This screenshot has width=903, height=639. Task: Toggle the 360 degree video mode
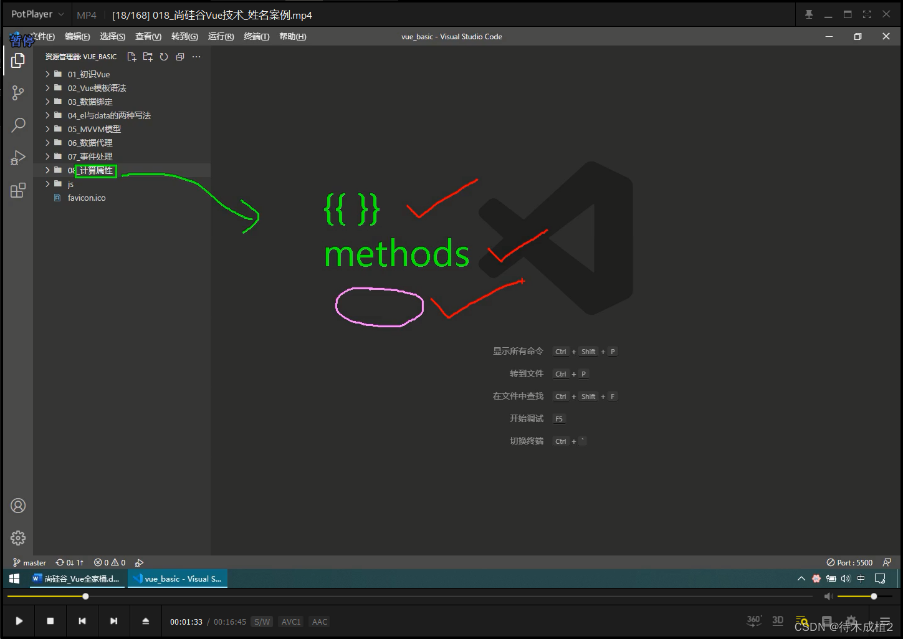[754, 620]
